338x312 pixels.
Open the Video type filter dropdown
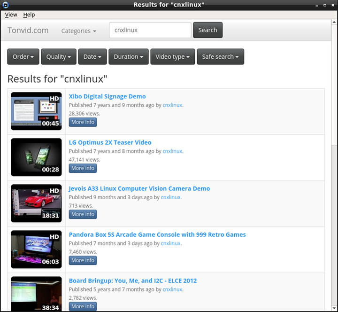click(x=173, y=56)
